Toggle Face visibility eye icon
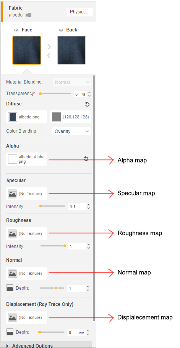Image resolution: width=180 pixels, height=348 pixels. [x=16, y=30]
